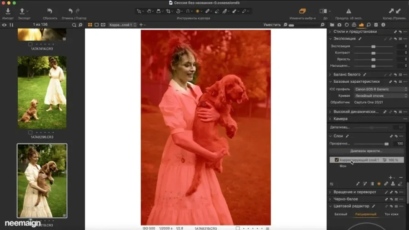This screenshot has height=230, width=409.
Task: Click the Экспорт export icon
Action: [x=22, y=11]
